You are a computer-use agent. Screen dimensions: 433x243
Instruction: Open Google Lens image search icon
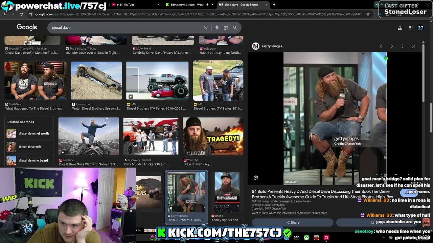point(226,28)
